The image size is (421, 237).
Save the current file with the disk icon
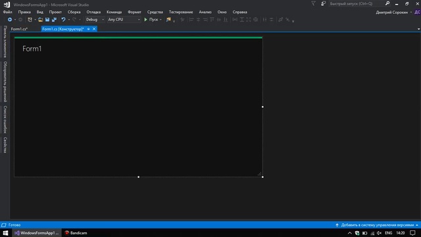click(47, 20)
